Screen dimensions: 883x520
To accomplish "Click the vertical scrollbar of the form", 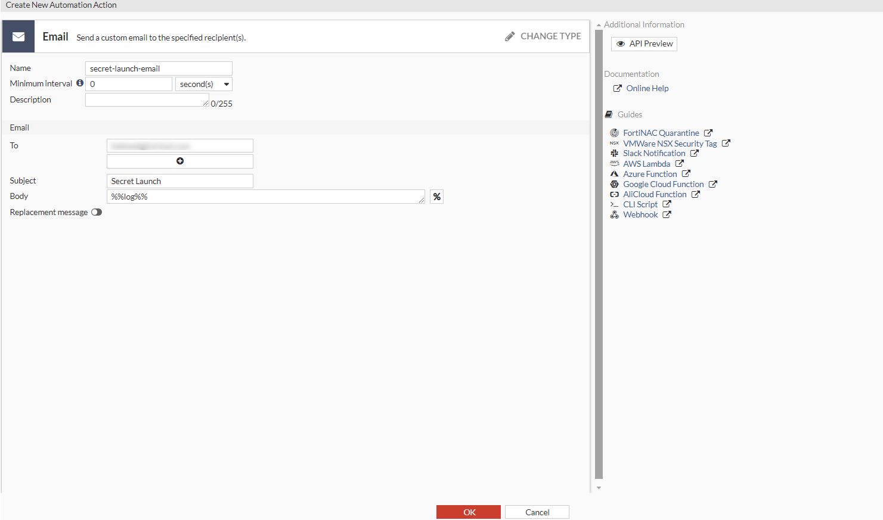I will (x=599, y=254).
